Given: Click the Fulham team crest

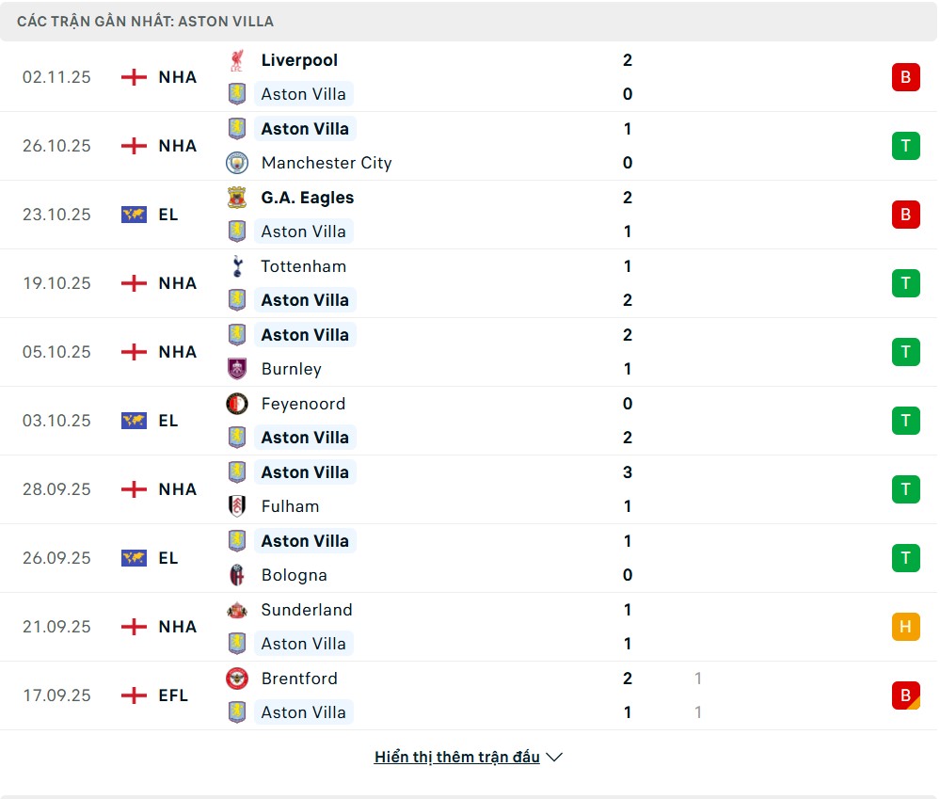Looking at the screenshot, I should tap(236, 506).
